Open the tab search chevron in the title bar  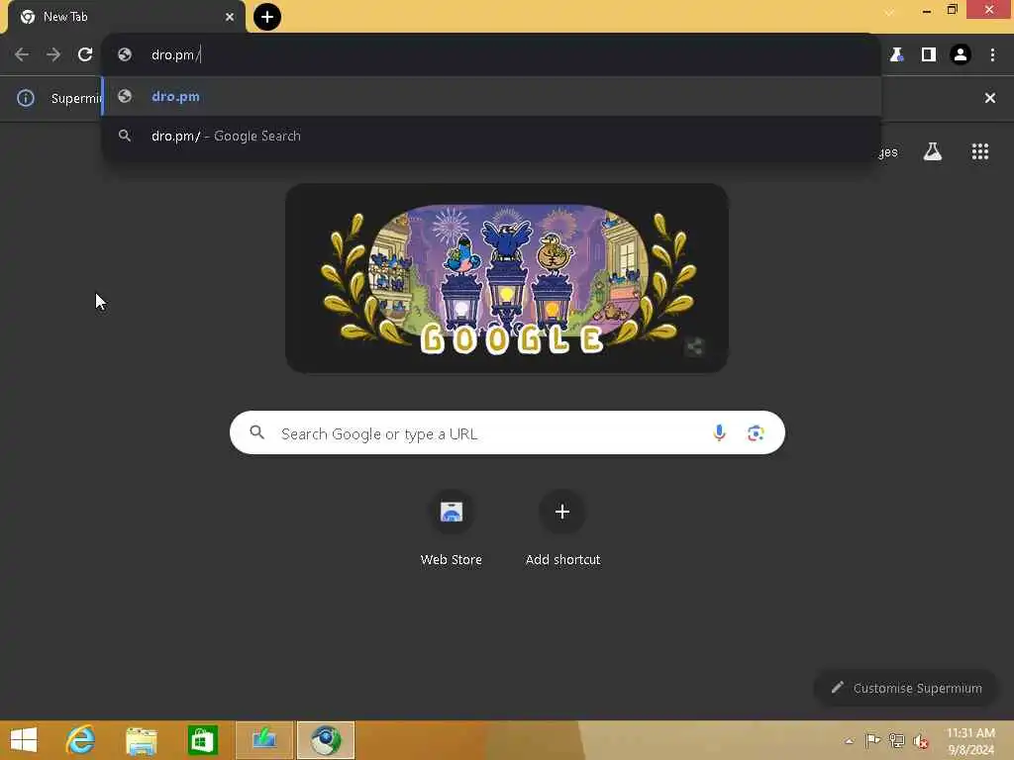(x=890, y=12)
